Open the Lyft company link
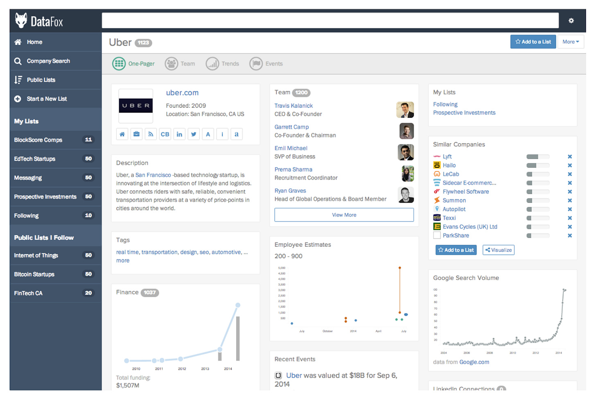Image resolution: width=596 pixels, height=406 pixels. coord(447,157)
